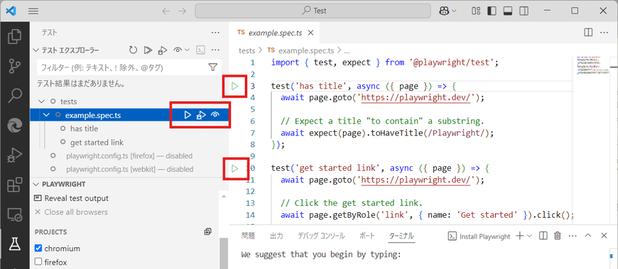Select all projects icon next to PROJECTS

[208, 232]
